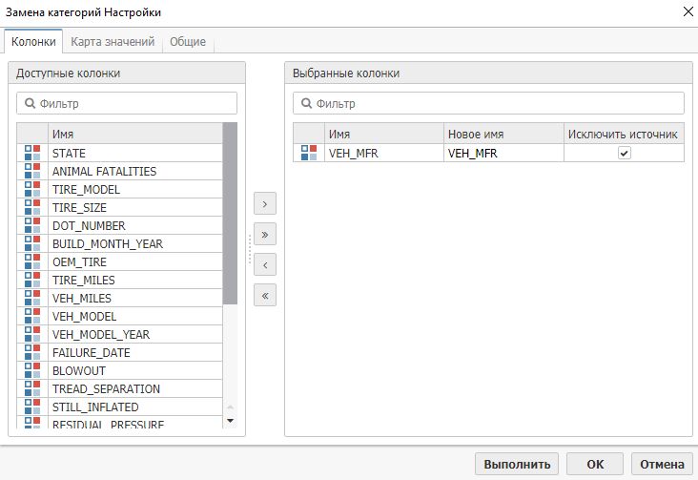The width and height of the screenshot is (698, 480).
Task: Click the icon next to BLOWOUT row
Action: 31,370
